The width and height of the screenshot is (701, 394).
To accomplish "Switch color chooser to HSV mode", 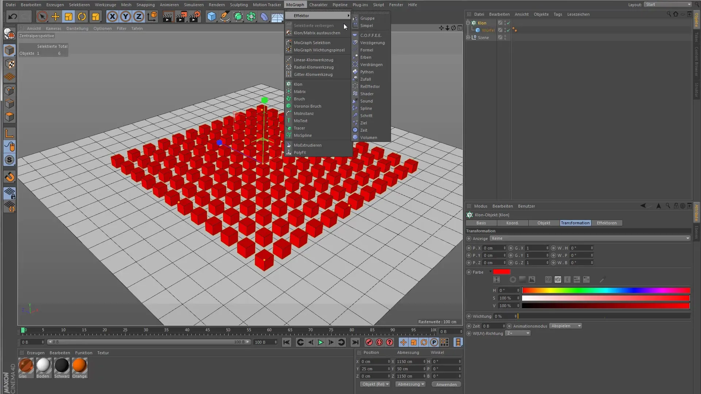I will point(558,279).
